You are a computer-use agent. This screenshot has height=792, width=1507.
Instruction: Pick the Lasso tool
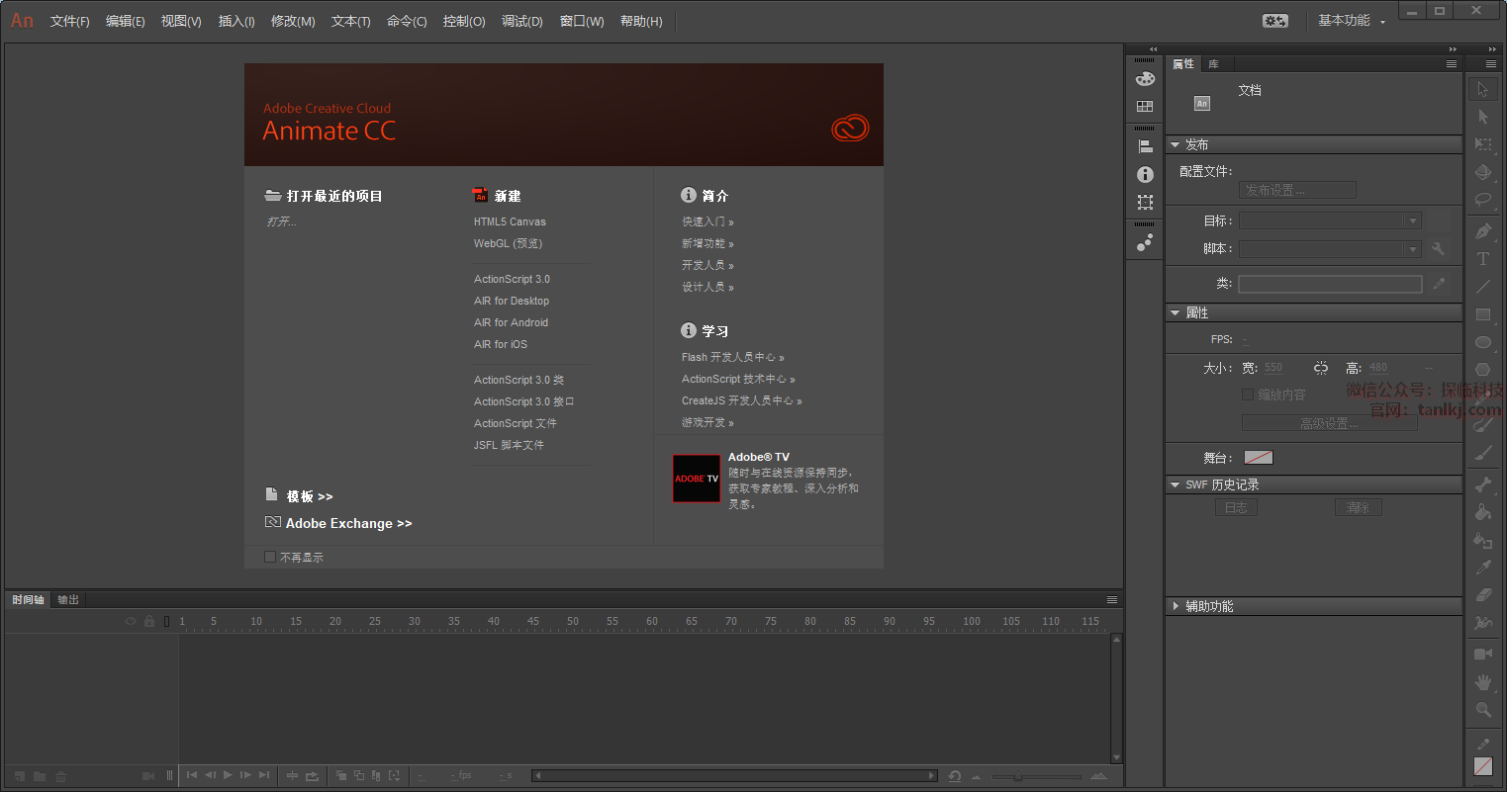pos(1482,199)
